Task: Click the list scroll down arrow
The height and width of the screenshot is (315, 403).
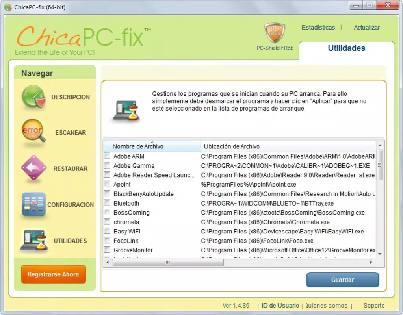Action: coord(380,254)
